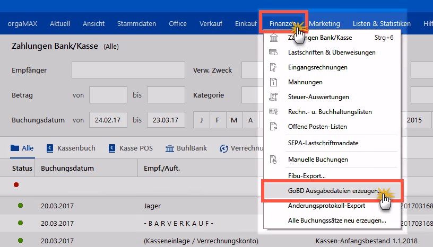Sort by the Buchungsdatum column header
Screen dimensions: 433x247
click(x=86, y=168)
